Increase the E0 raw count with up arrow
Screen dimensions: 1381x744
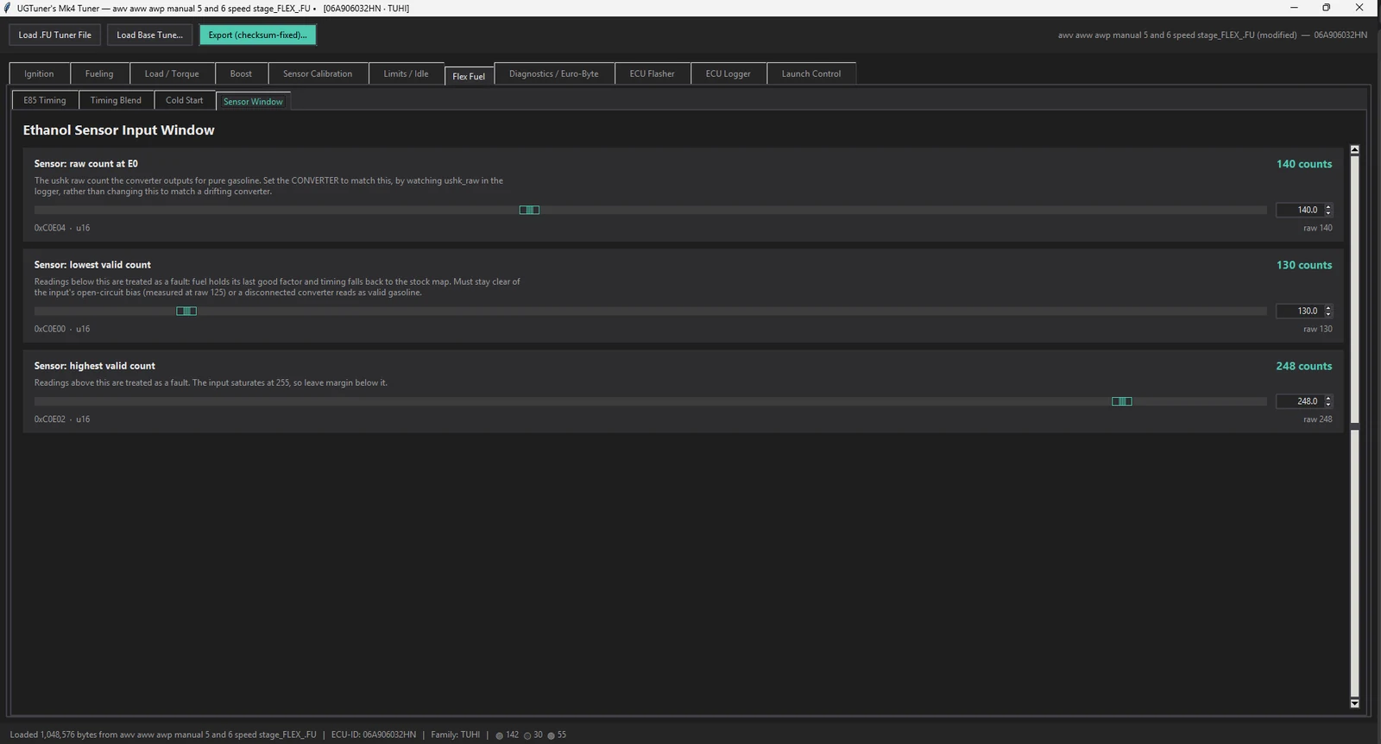coord(1328,206)
